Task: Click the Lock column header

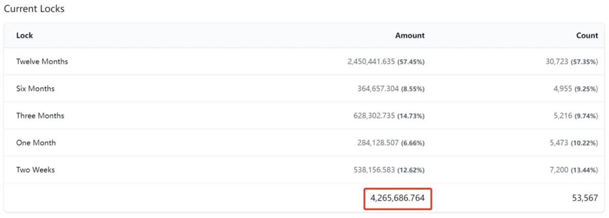Action: pos(24,35)
